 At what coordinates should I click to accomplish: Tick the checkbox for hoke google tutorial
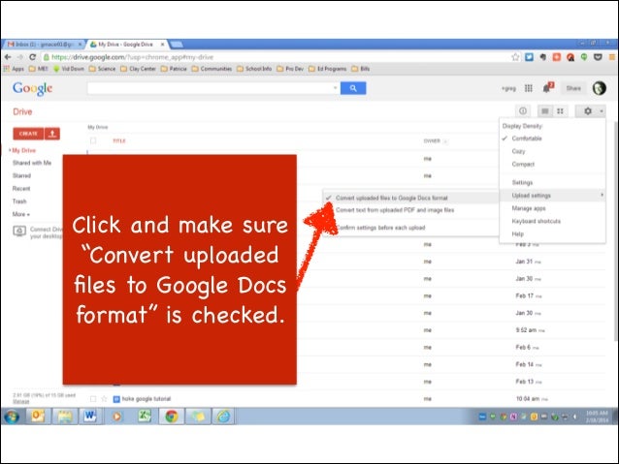(93, 399)
